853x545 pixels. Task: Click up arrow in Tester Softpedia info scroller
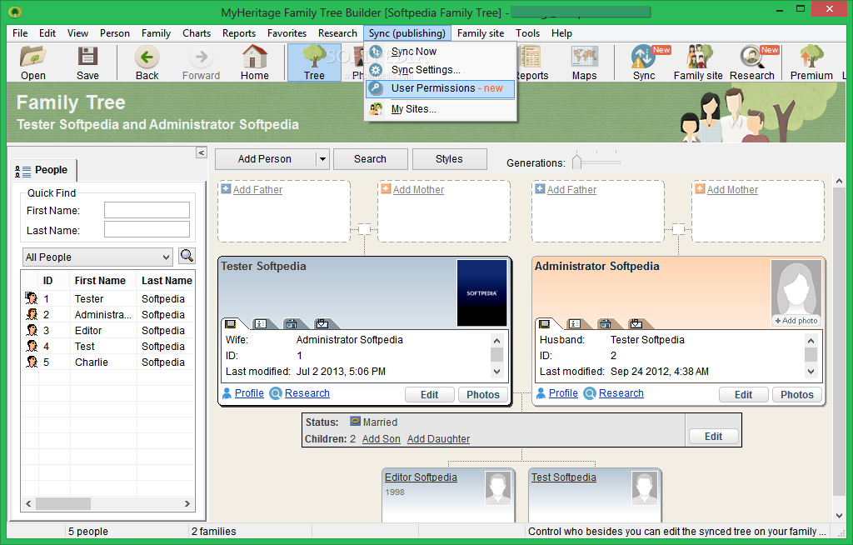(x=496, y=341)
